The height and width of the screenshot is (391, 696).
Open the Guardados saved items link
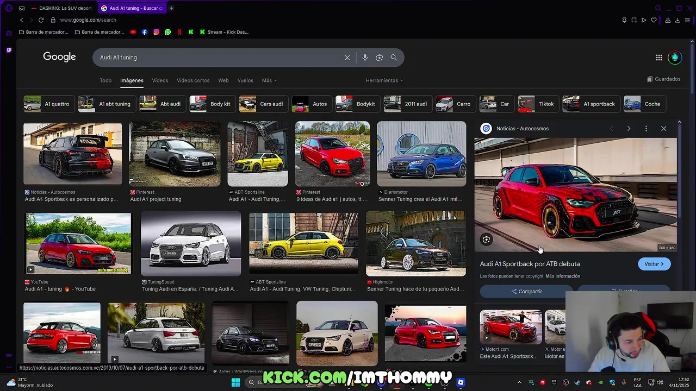[663, 79]
